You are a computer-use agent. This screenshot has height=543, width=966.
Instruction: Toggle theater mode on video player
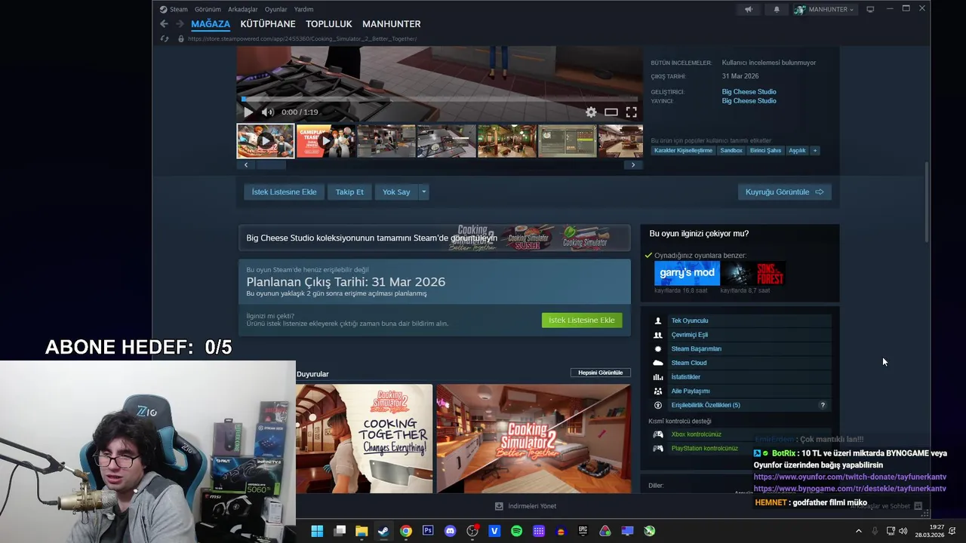[x=611, y=112]
